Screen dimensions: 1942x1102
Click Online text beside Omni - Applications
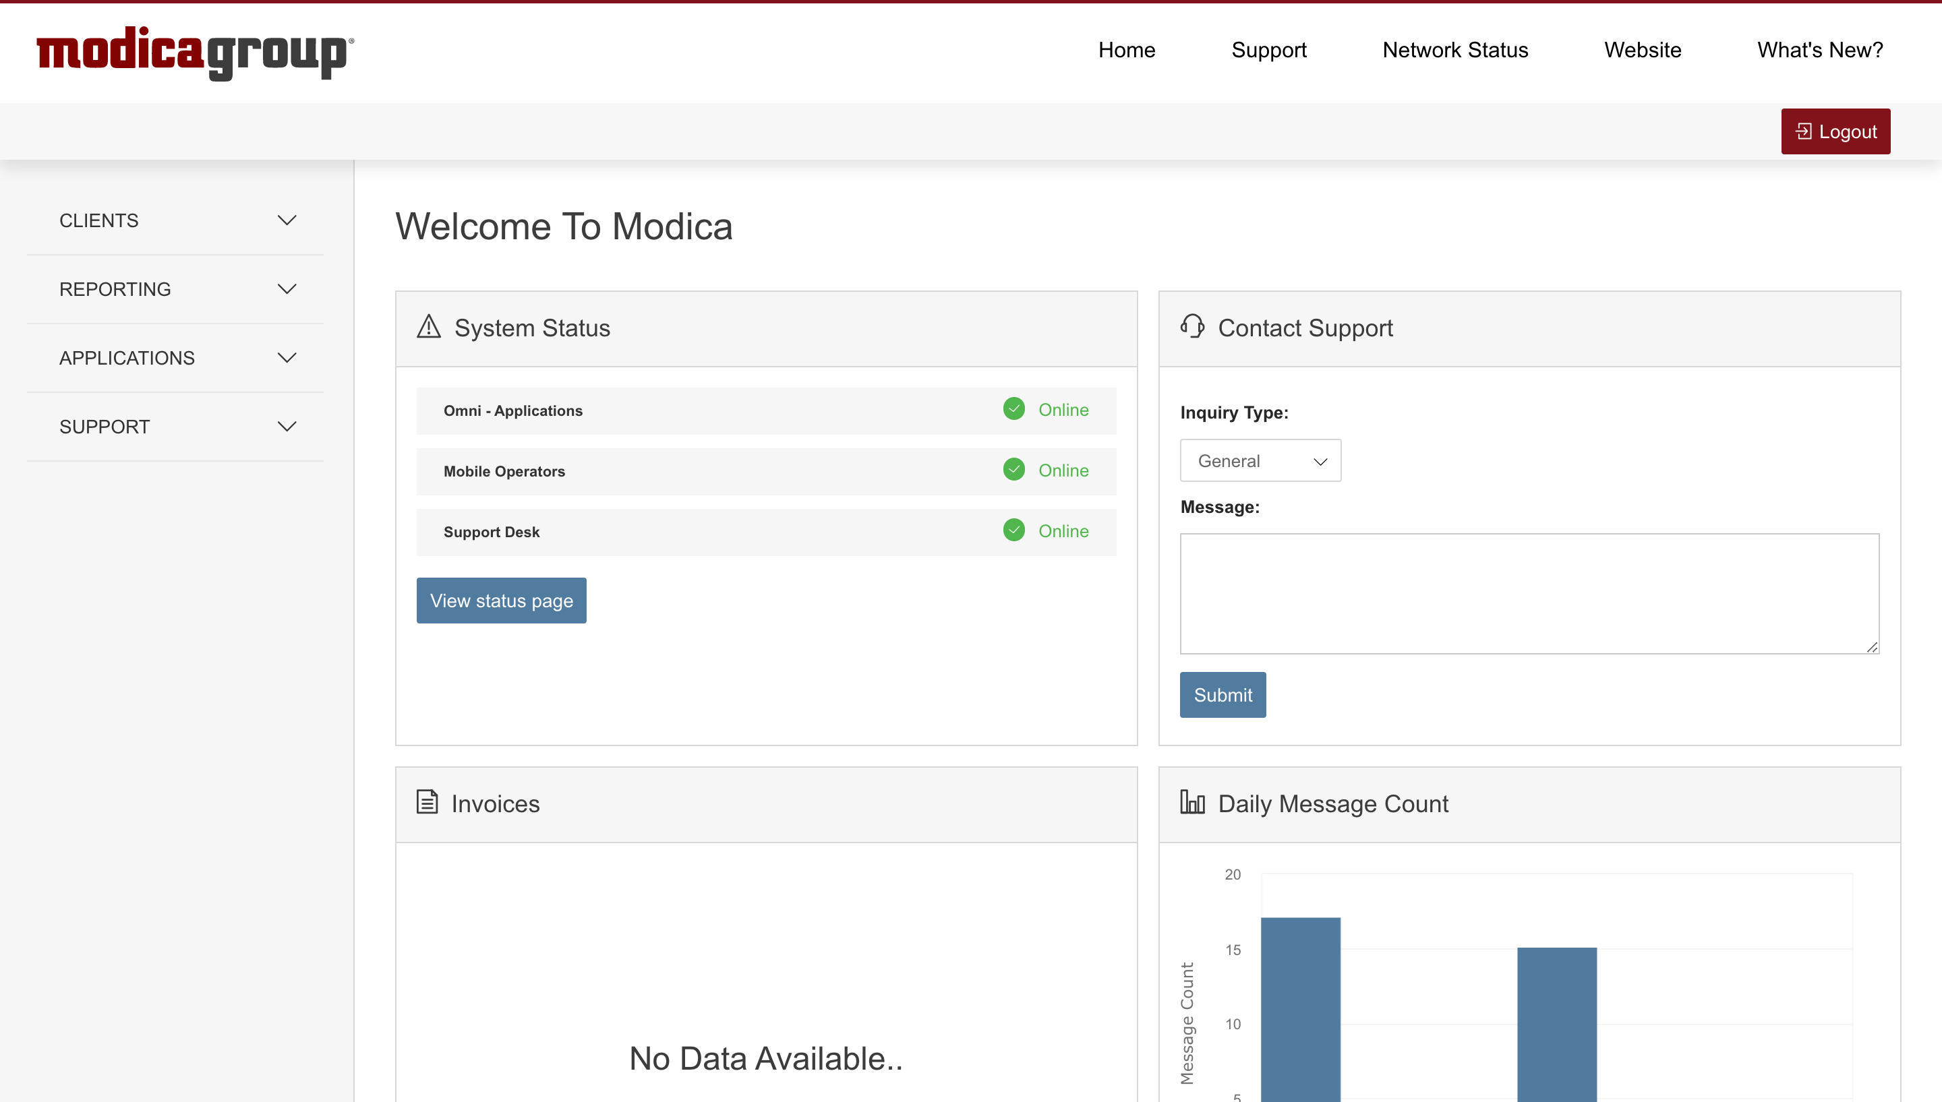pyautogui.click(x=1063, y=410)
